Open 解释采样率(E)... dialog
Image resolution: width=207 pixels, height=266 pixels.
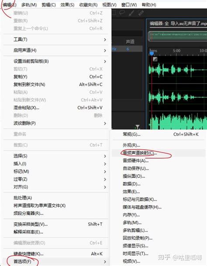pos(56,232)
